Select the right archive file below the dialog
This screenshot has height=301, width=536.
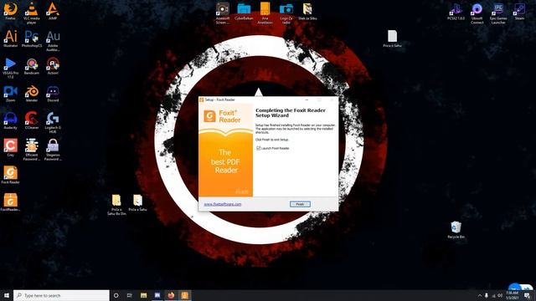tap(137, 202)
